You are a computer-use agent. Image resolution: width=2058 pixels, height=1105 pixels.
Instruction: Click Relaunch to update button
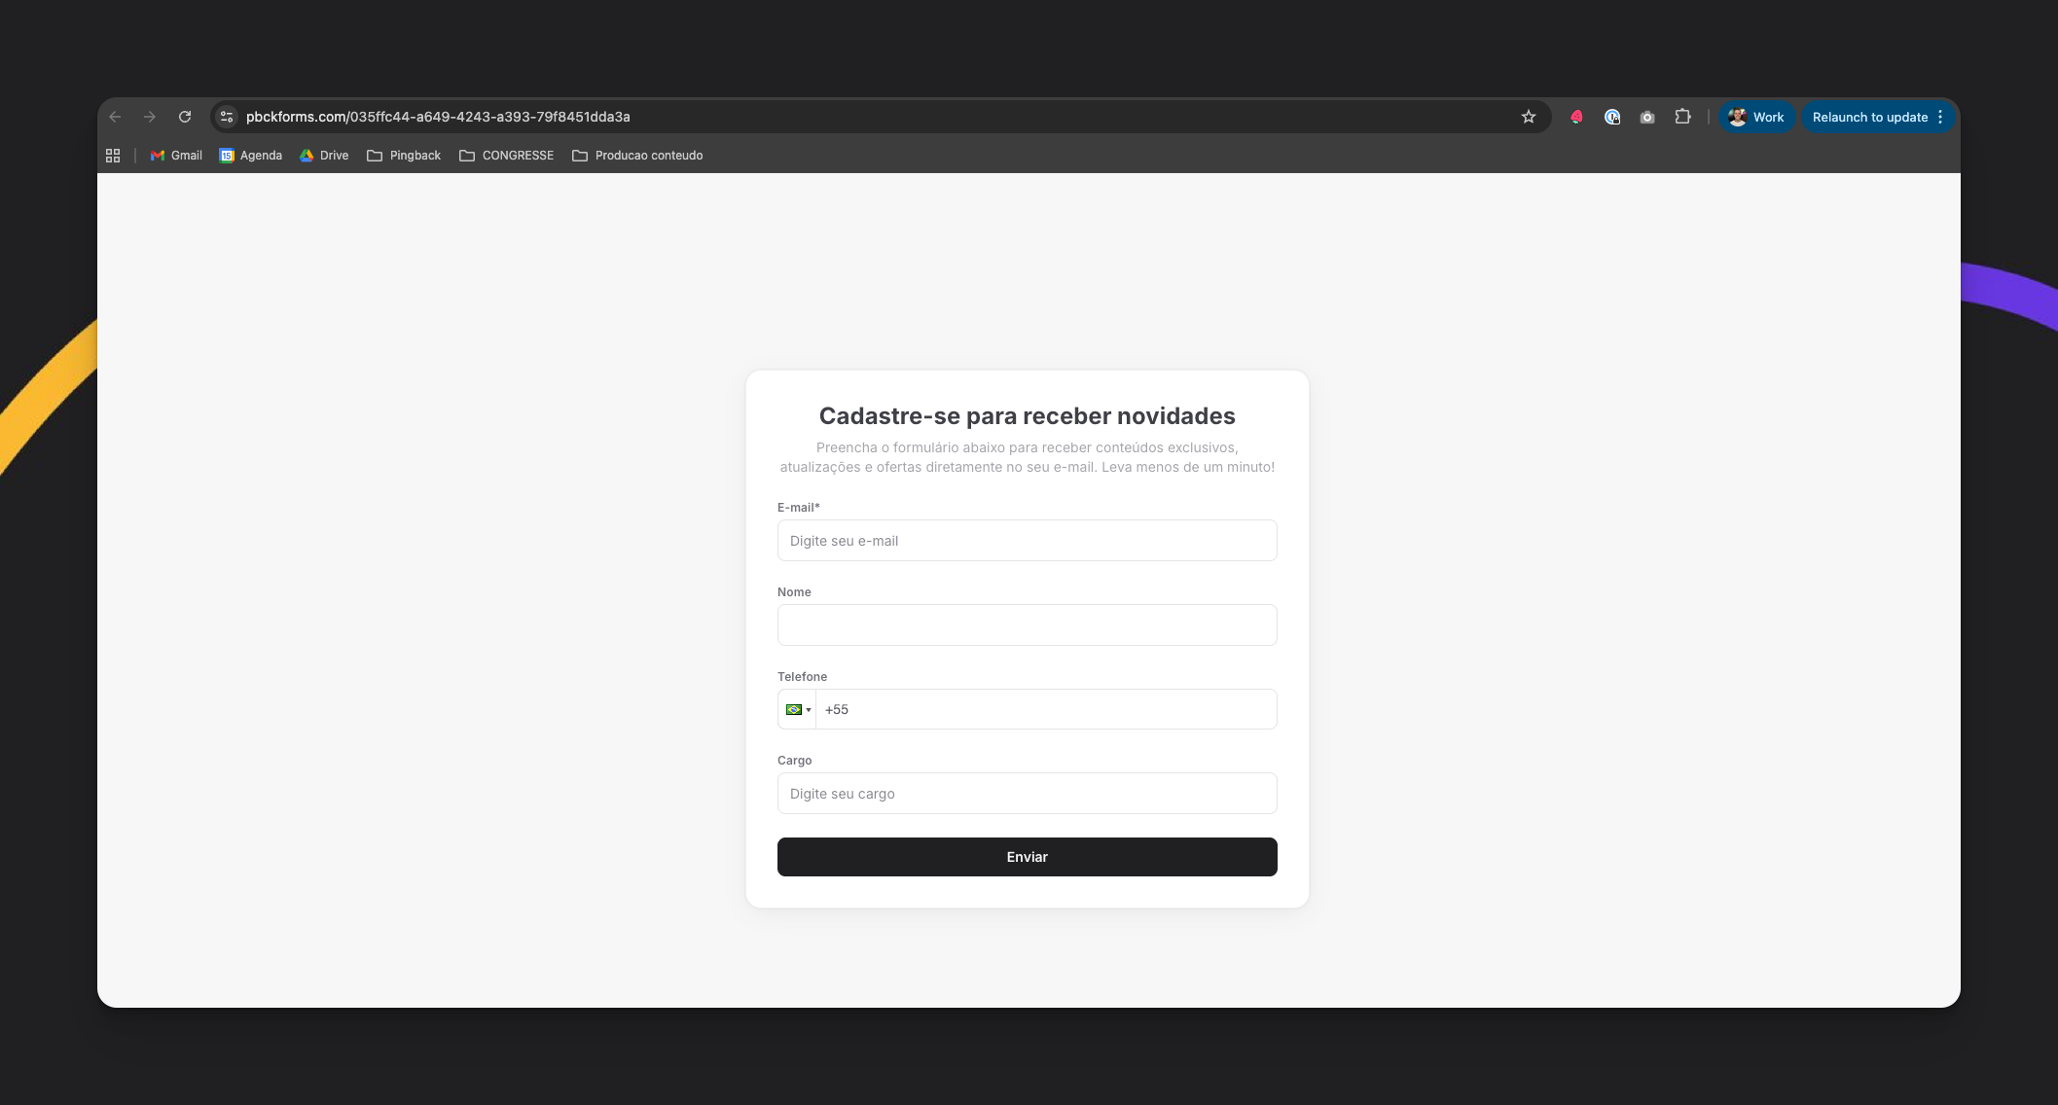[1869, 117]
